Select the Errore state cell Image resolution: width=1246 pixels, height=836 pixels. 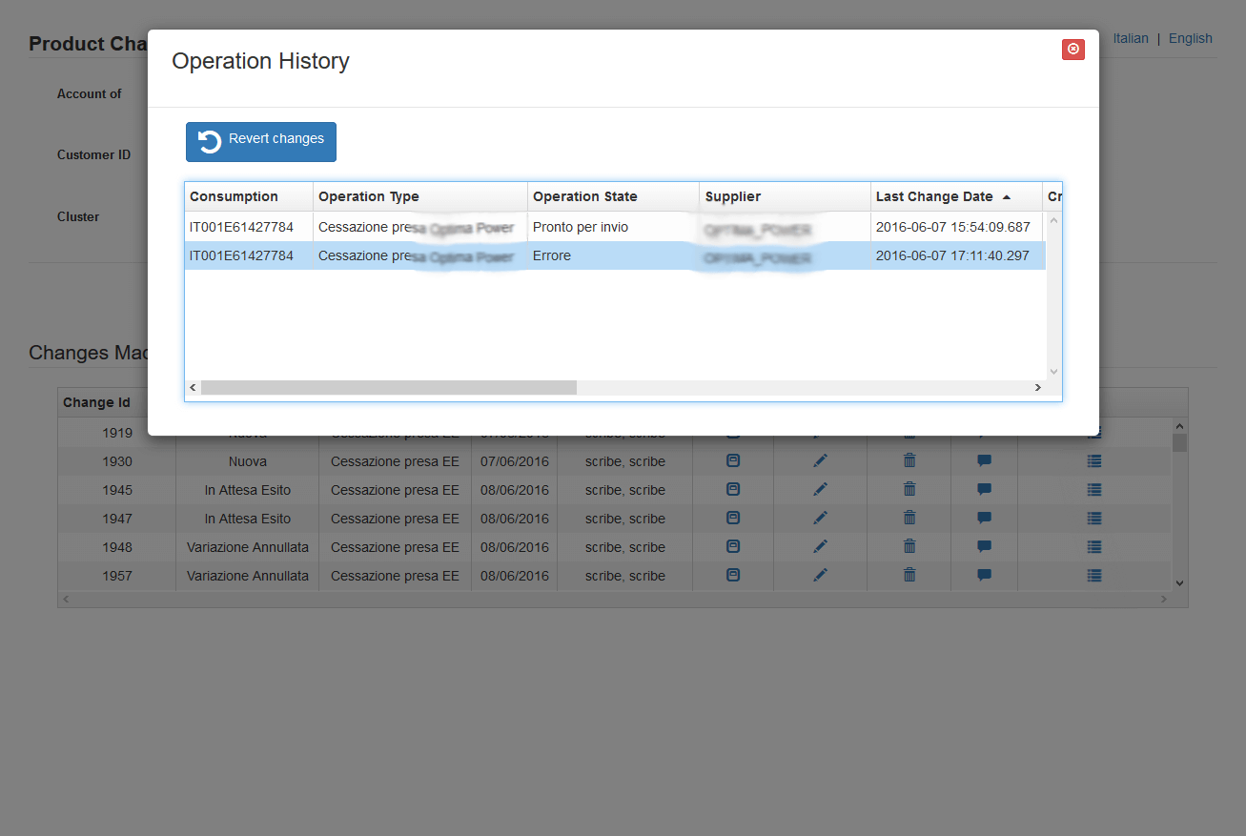pos(613,255)
